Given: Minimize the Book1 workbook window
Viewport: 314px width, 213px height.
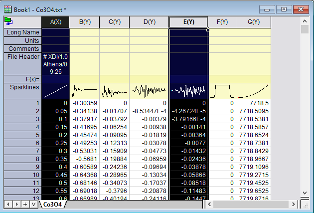Looking at the screenshot, I should pos(267,9).
